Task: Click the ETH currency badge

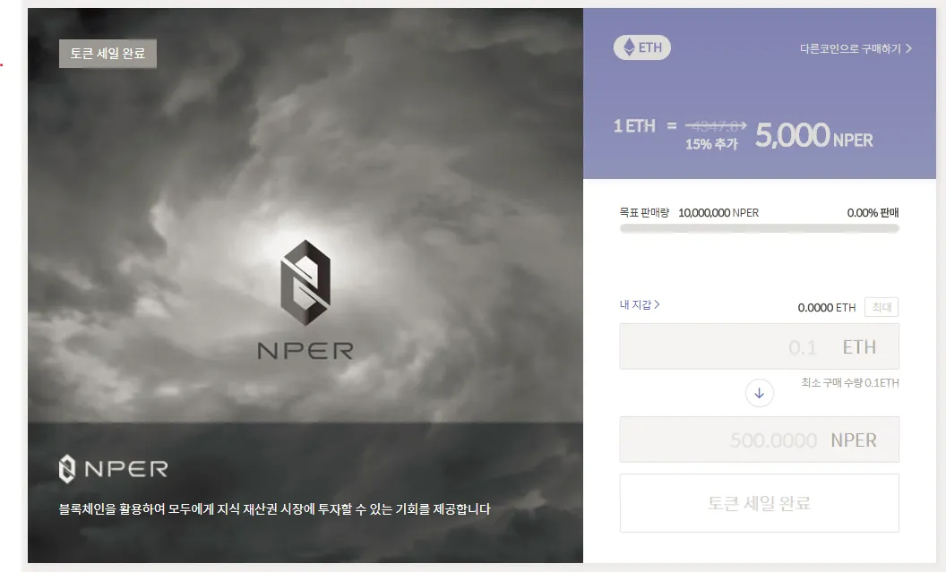Action: (x=642, y=47)
